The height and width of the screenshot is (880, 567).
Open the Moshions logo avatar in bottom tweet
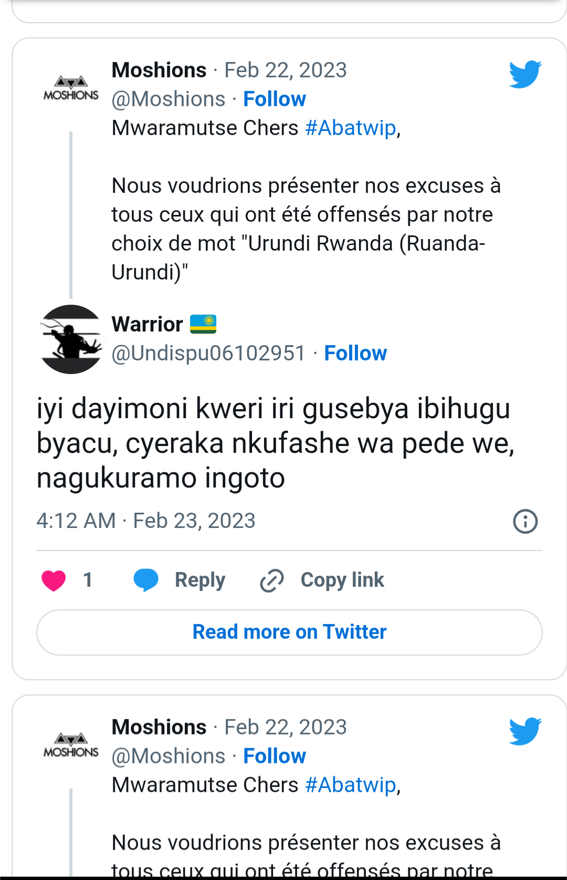[71, 746]
